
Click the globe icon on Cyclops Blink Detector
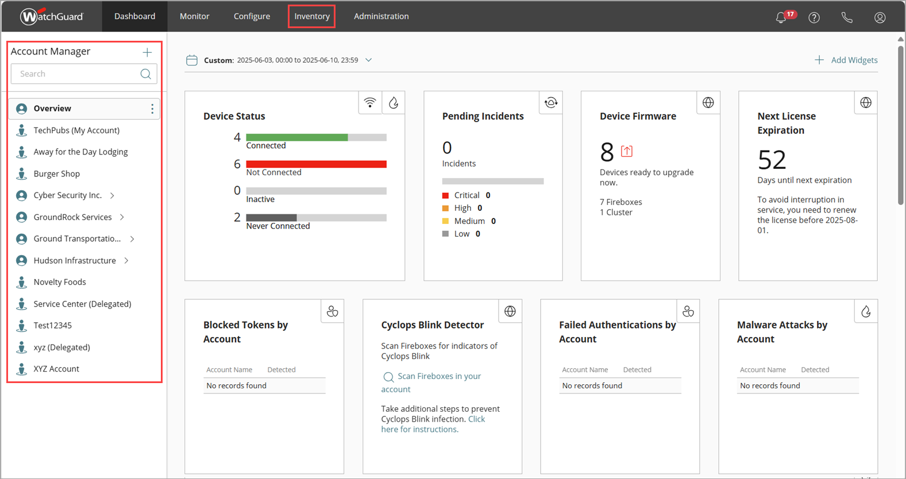(510, 311)
